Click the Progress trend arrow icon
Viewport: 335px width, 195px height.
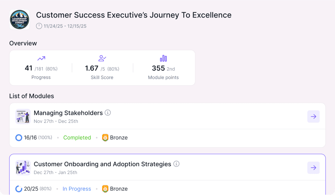[41, 58]
